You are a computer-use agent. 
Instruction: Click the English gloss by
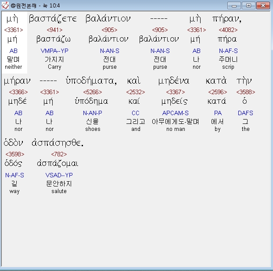coord(217,129)
